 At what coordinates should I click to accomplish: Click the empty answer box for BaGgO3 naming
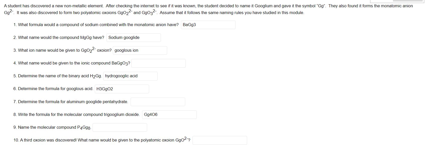point(158,63)
